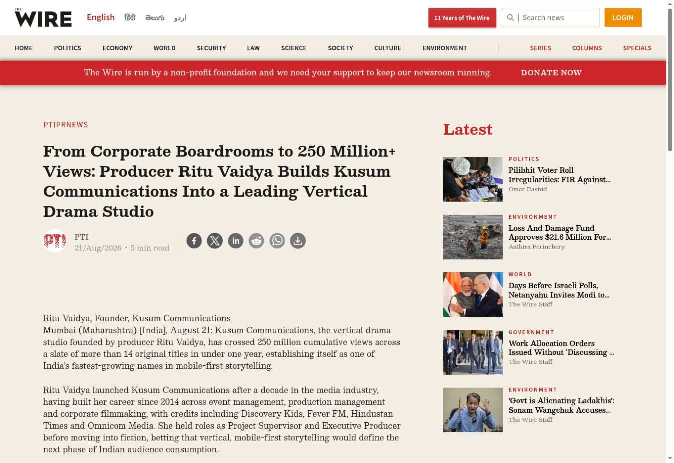This screenshot has width=674, height=463.
Task: Open the Netanyahu Invites Modi story
Action: (559, 290)
